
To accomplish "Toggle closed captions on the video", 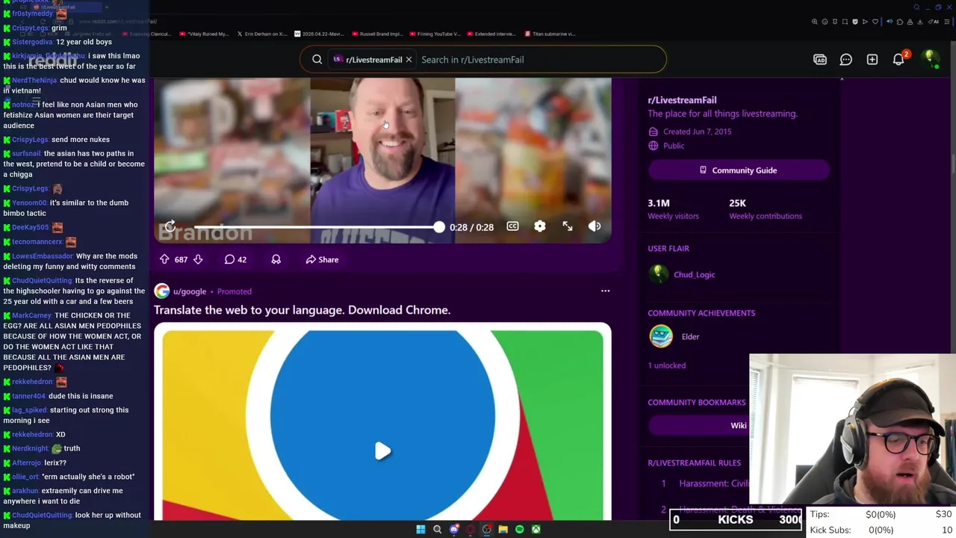I will tap(512, 226).
